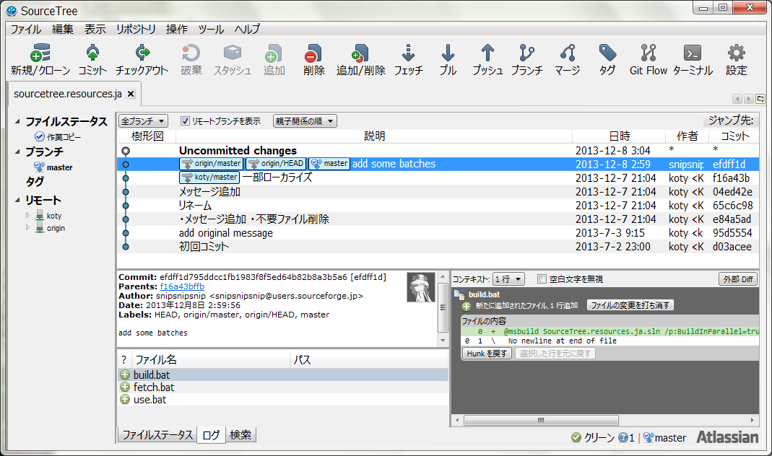Open the 編集 menu
Viewport: 772px width, 456px height.
point(63,30)
